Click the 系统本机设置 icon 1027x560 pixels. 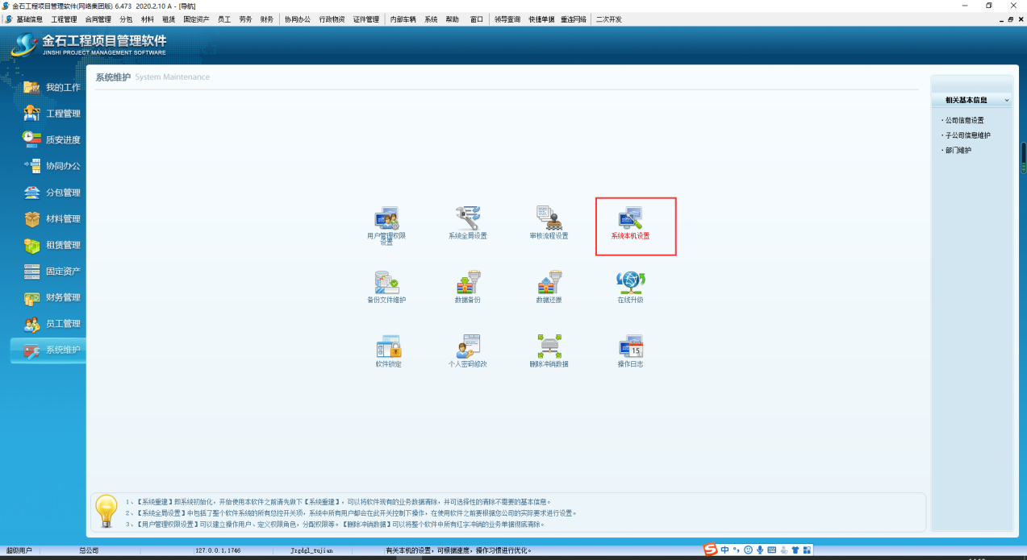point(630,218)
